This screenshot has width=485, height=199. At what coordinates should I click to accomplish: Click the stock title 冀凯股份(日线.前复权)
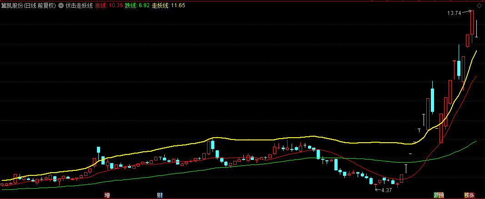28,5
